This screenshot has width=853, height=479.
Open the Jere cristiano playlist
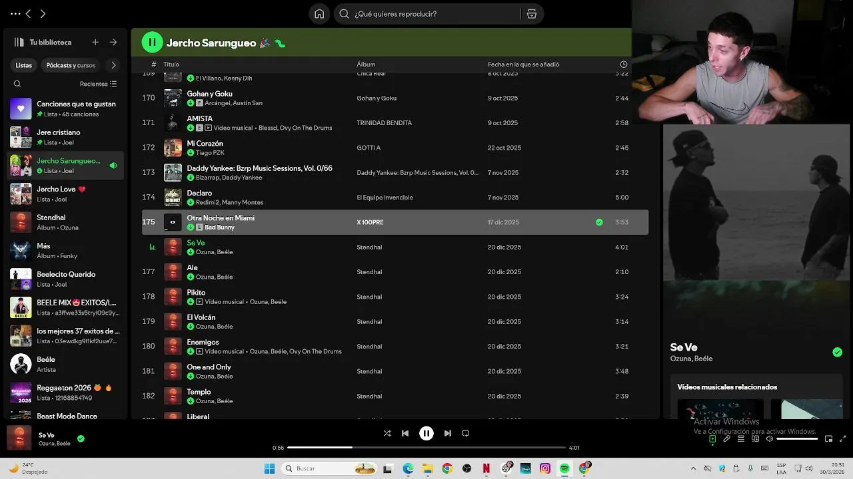click(65, 137)
